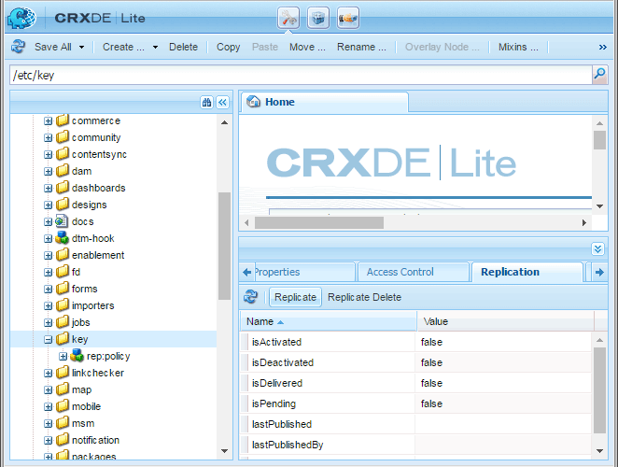Select the Home tab

click(324, 102)
